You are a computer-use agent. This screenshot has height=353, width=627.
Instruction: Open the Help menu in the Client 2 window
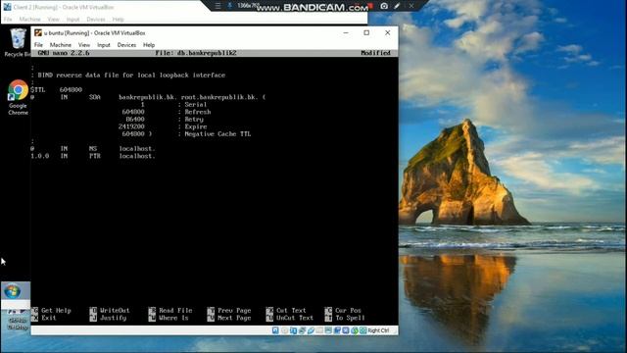(x=118, y=20)
